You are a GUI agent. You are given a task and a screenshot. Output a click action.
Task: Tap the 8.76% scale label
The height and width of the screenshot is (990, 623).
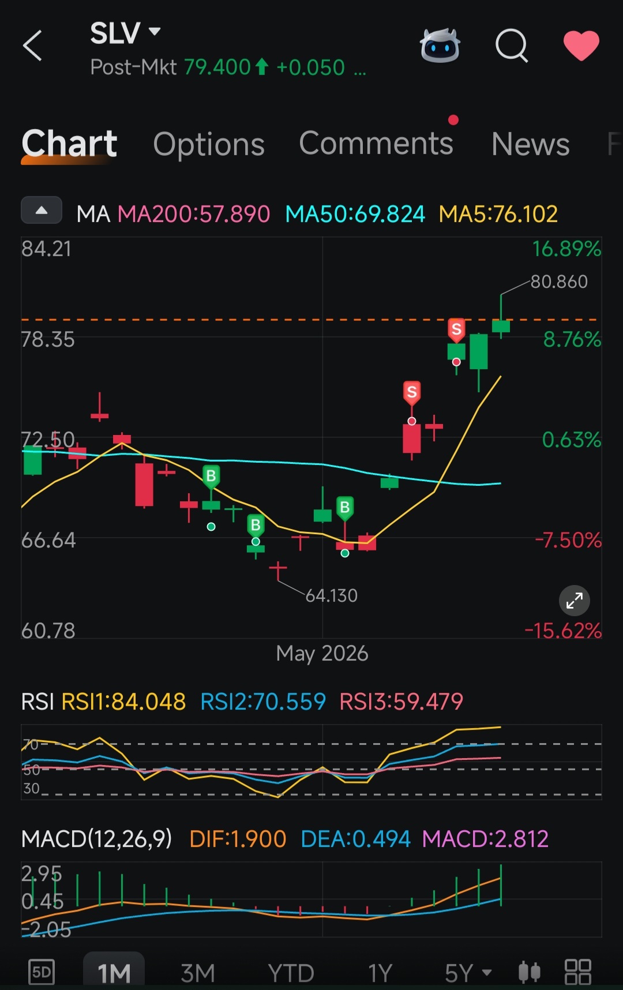572,340
